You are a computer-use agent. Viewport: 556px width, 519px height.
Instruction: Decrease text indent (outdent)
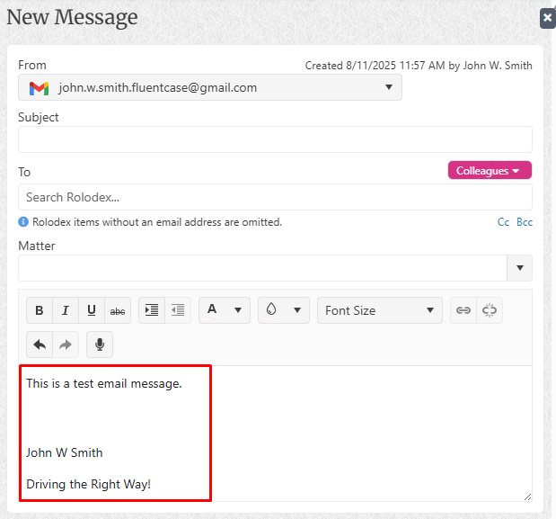pos(178,310)
